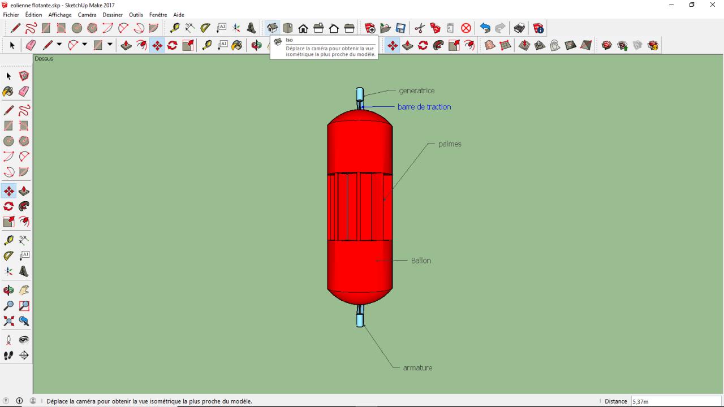Open the Fichier menu
Screen dimensions: 724x407
coord(11,15)
